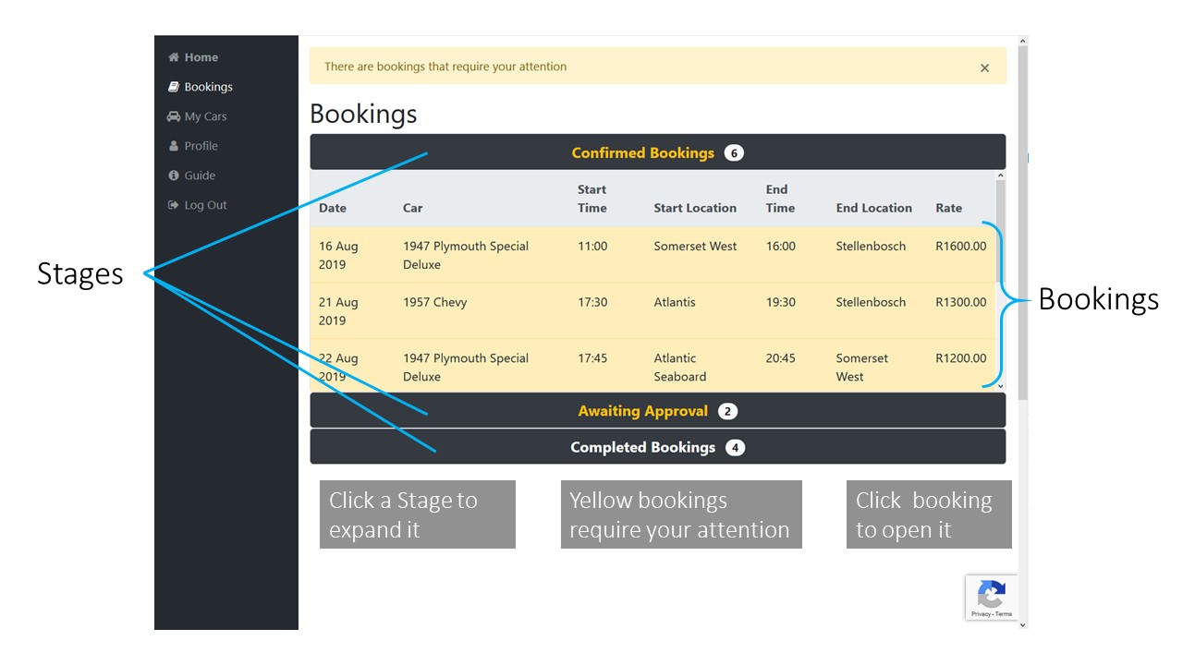Collapse the Confirmed Bookings stage
Viewport: 1183px width, 665px height.
657,152
